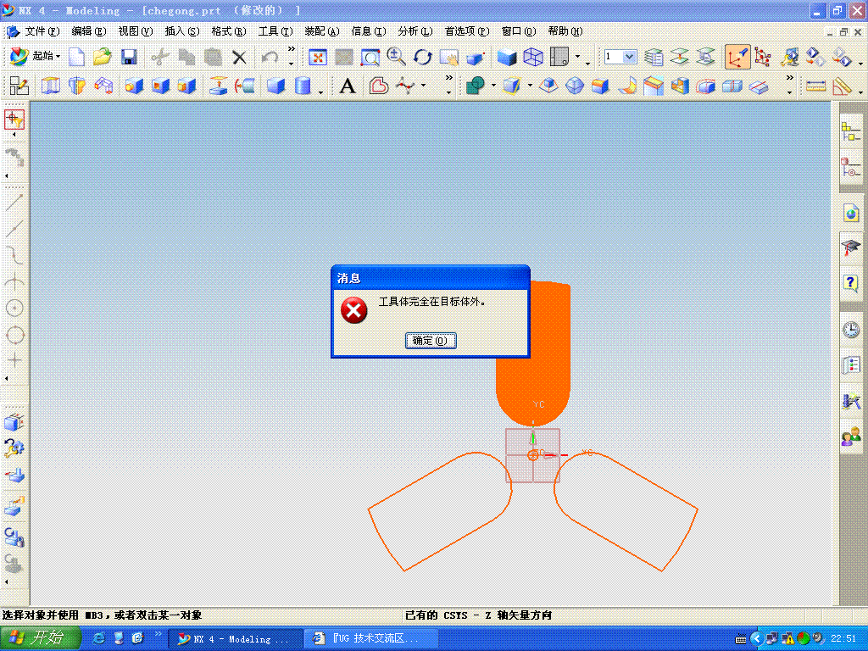
Task: Click Internet Explorer quick launch icon
Action: [x=99, y=638]
